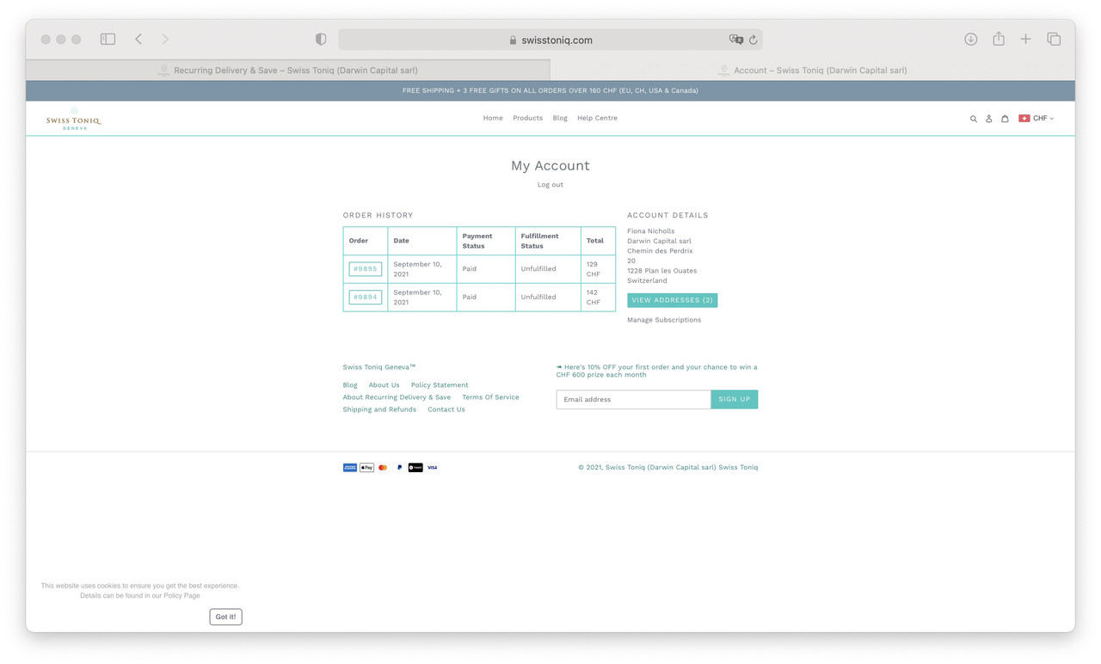The width and height of the screenshot is (1101, 664).
Task: Focus the Email address input field
Action: 633,399
